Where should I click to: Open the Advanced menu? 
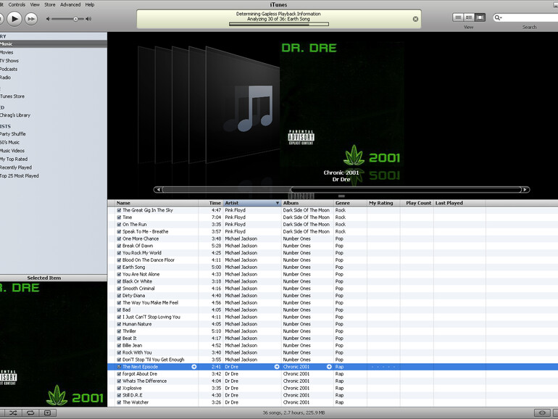click(70, 4)
